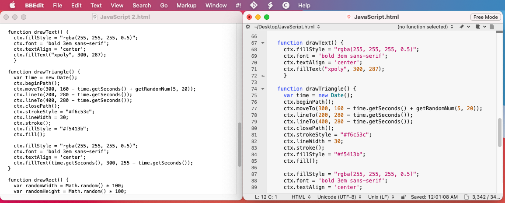
Task: Click the proxy icon beside JavaScript 2.html title
Action: (x=95, y=17)
